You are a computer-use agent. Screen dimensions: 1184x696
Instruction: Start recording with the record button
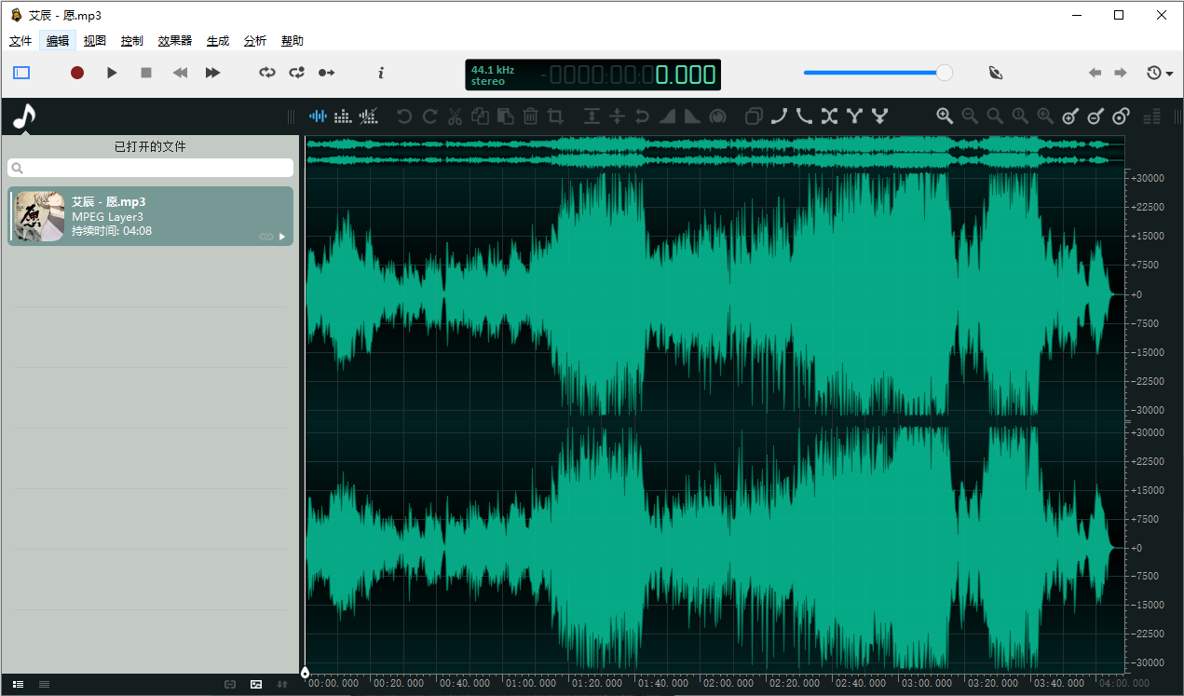click(77, 73)
